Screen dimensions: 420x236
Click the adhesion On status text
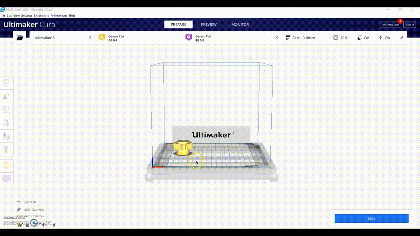pyautogui.click(x=387, y=38)
